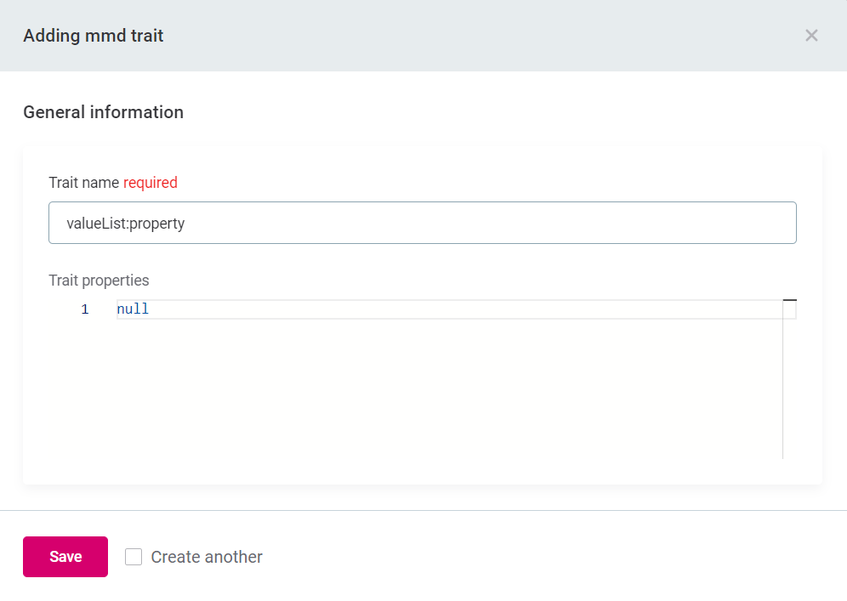Click the 'Adding mmd trait' dialog title
The height and width of the screenshot is (601, 847).
tap(94, 36)
